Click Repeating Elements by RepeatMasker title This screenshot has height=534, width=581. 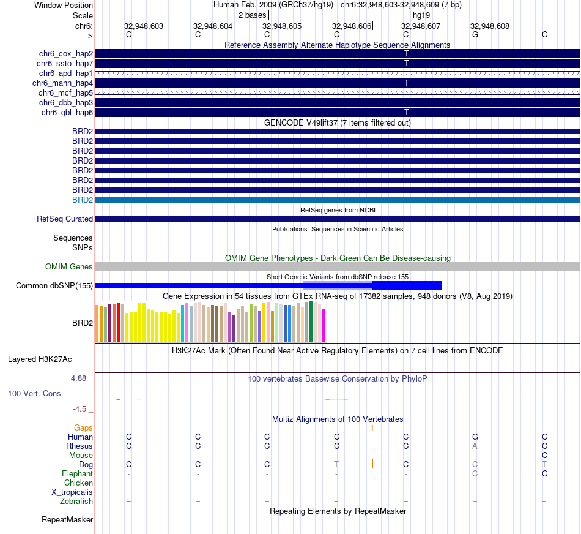point(338,511)
